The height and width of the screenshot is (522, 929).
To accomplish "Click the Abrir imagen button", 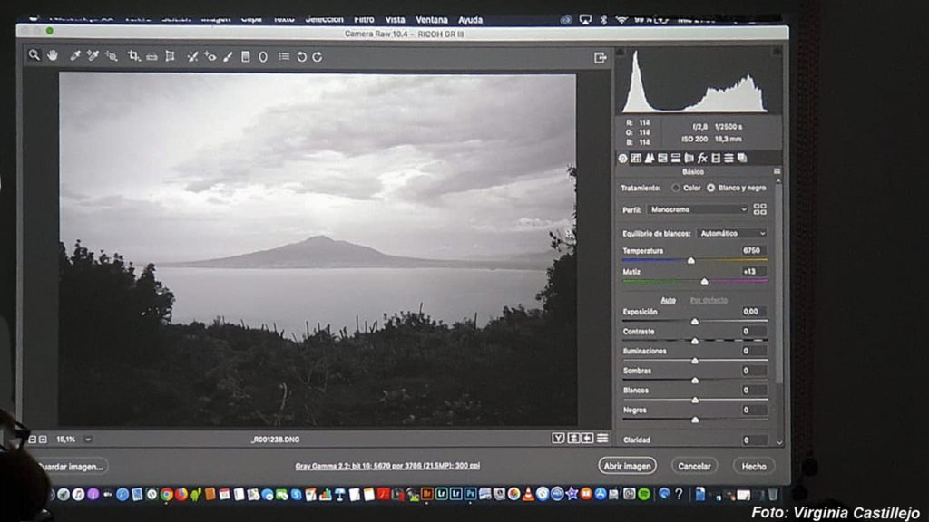I will [x=627, y=466].
